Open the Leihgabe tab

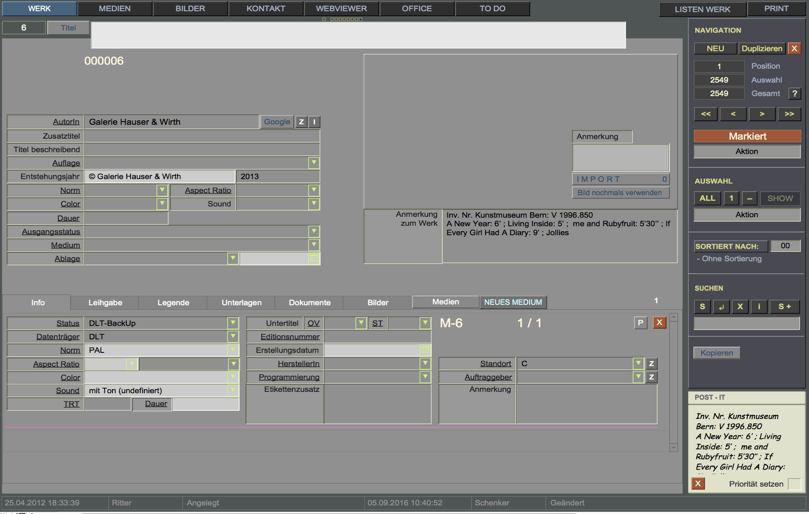click(105, 303)
